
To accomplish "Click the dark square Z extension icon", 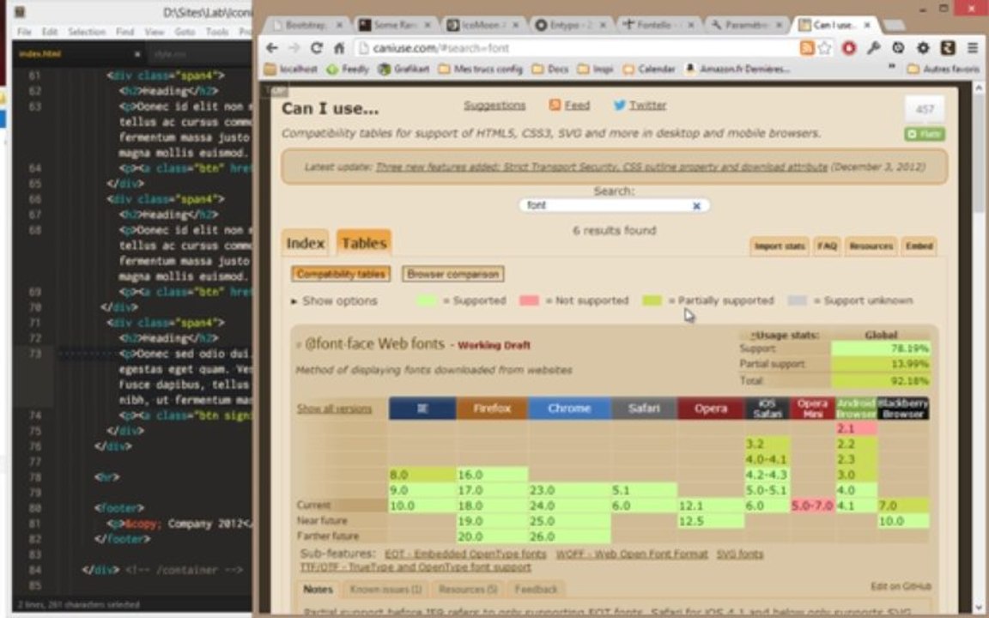I will [948, 48].
